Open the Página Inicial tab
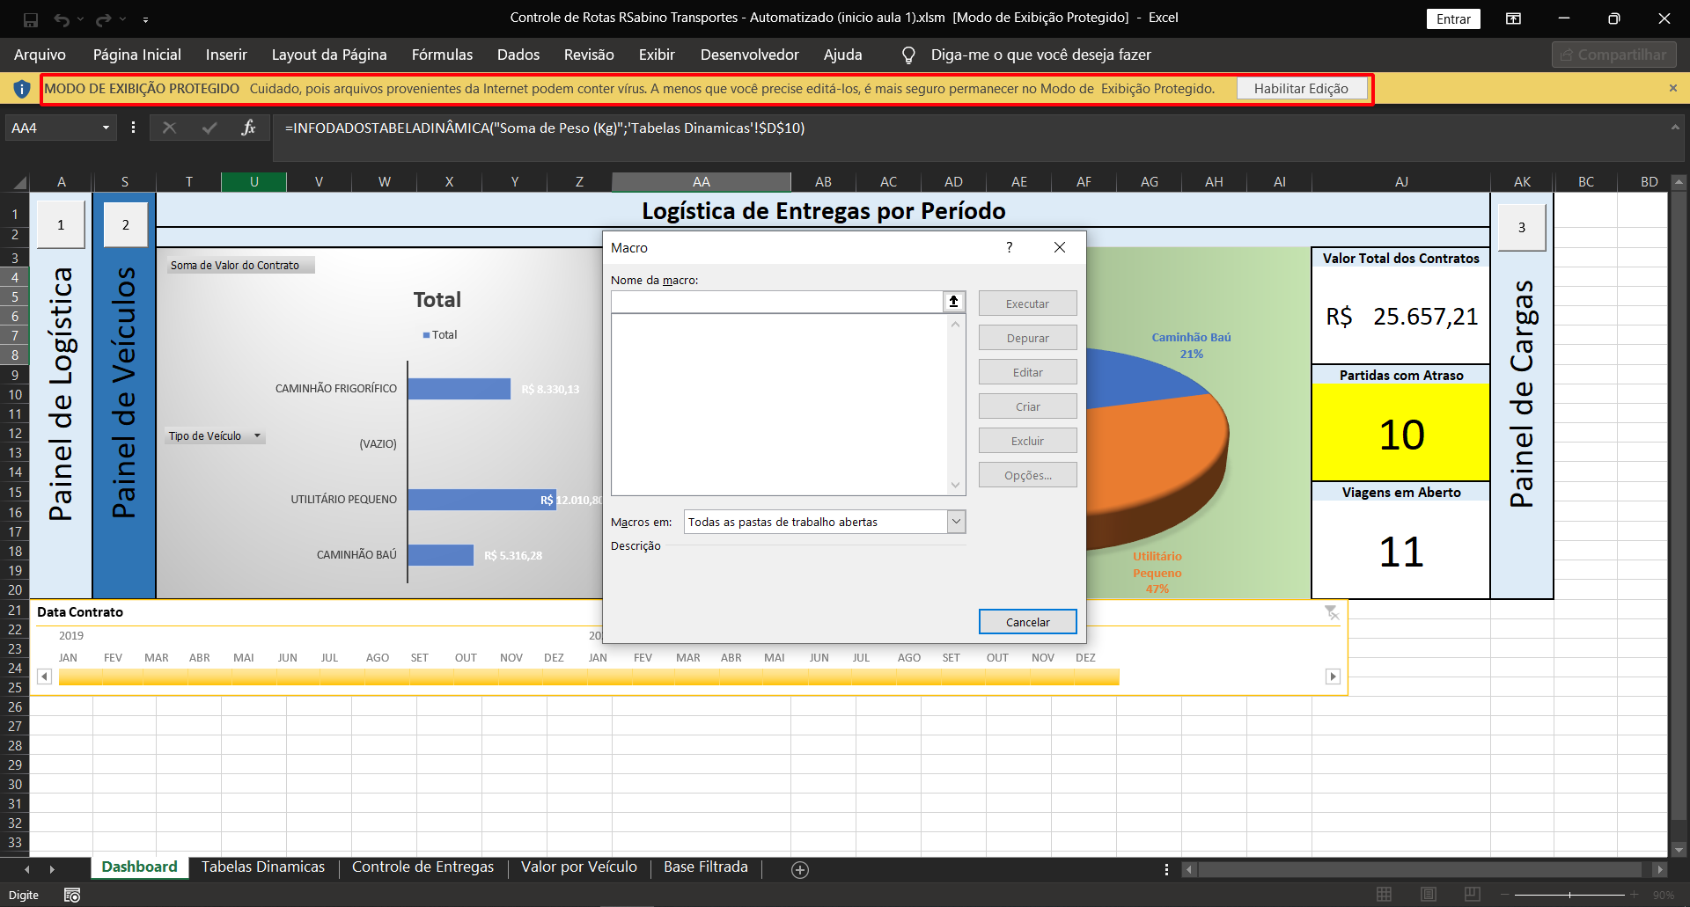 click(x=137, y=55)
